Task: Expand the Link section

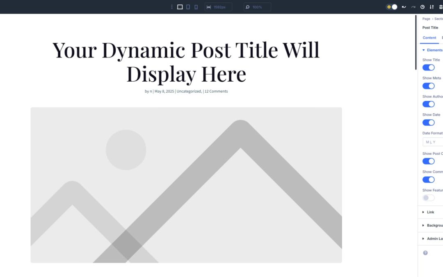Action: click(430, 212)
